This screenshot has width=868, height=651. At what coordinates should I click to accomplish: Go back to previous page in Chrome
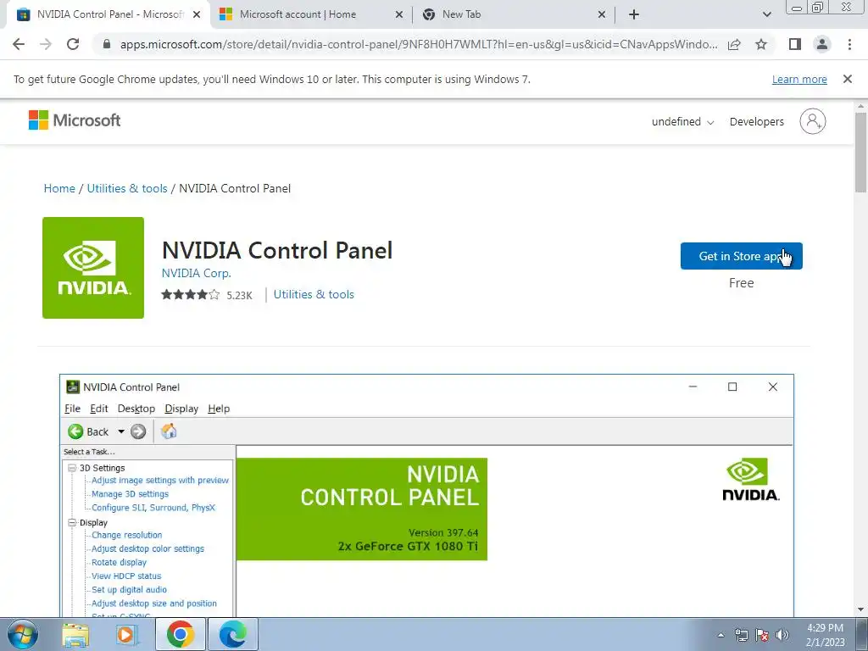(19, 44)
